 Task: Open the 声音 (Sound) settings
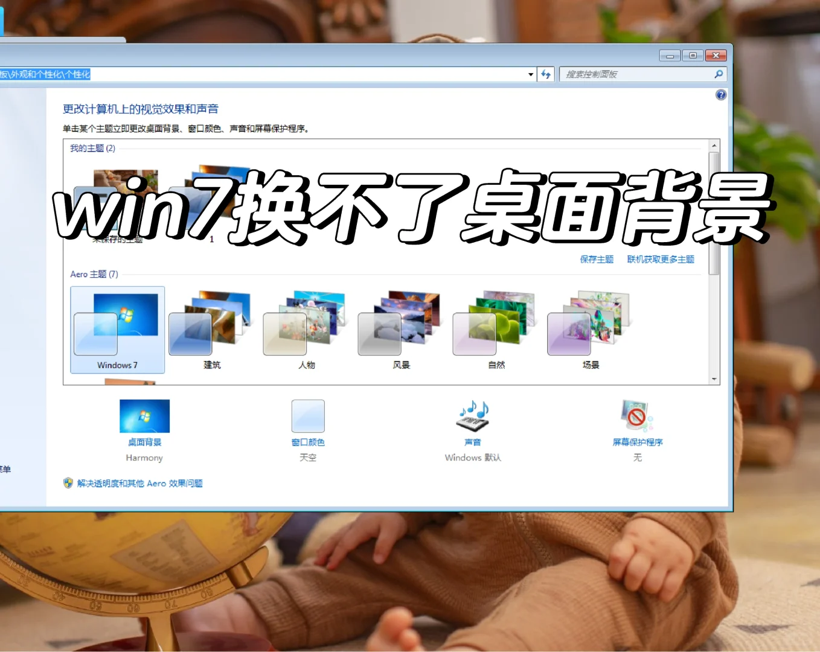472,417
